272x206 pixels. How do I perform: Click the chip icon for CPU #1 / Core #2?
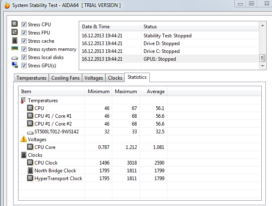click(30, 124)
